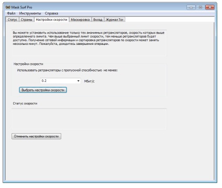Click Выбрать настройки скорости button

(43, 90)
